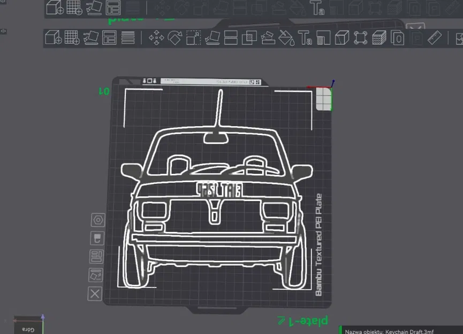The width and height of the screenshot is (463, 334).
Task: Select the Scale tool
Action: pos(195,38)
